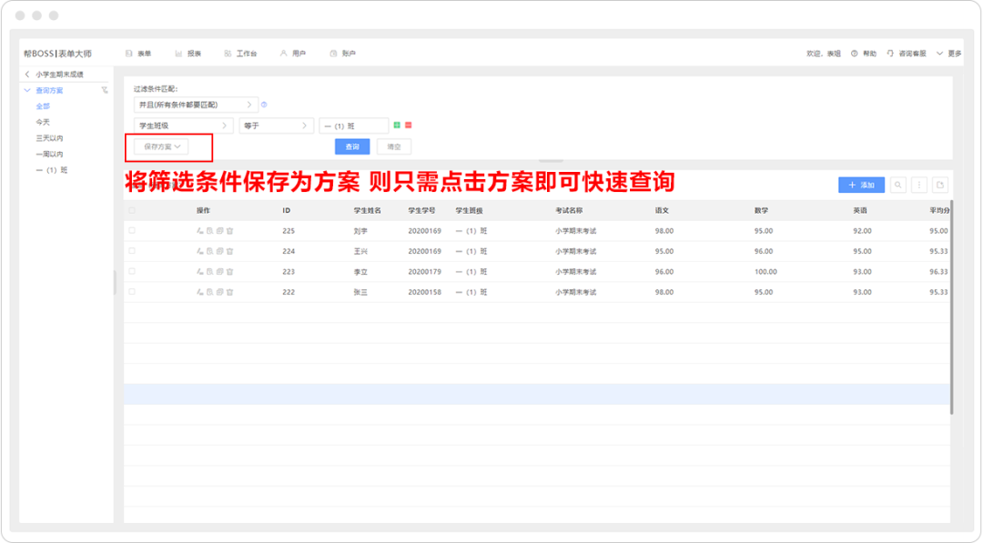The image size is (983, 543).
Task: Open the three-dot more options icon
Action: click(919, 185)
